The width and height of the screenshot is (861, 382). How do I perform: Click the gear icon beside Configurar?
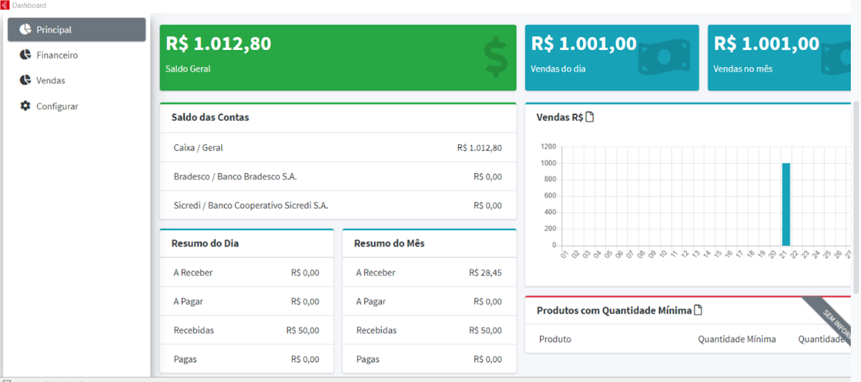tap(25, 106)
